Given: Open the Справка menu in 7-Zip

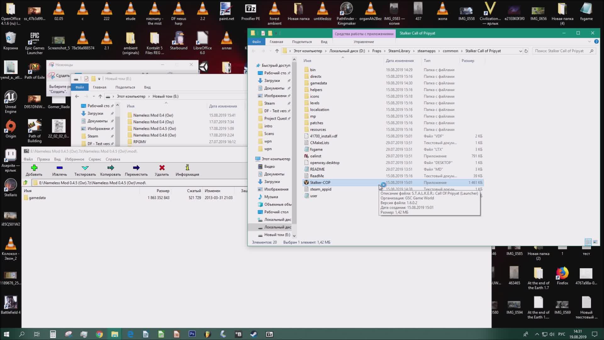Looking at the screenshot, I should click(112, 159).
